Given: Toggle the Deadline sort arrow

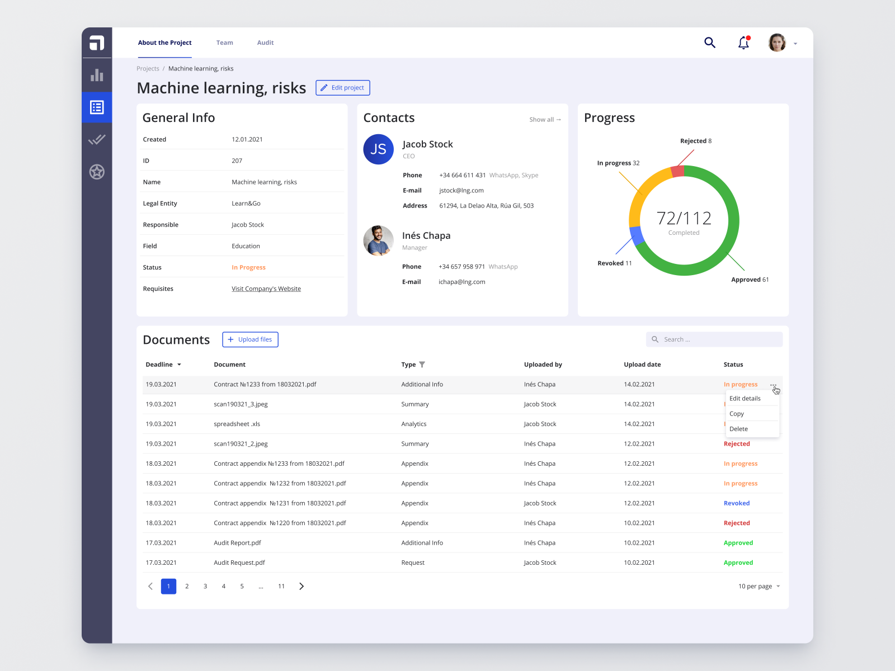Looking at the screenshot, I should pos(179,364).
